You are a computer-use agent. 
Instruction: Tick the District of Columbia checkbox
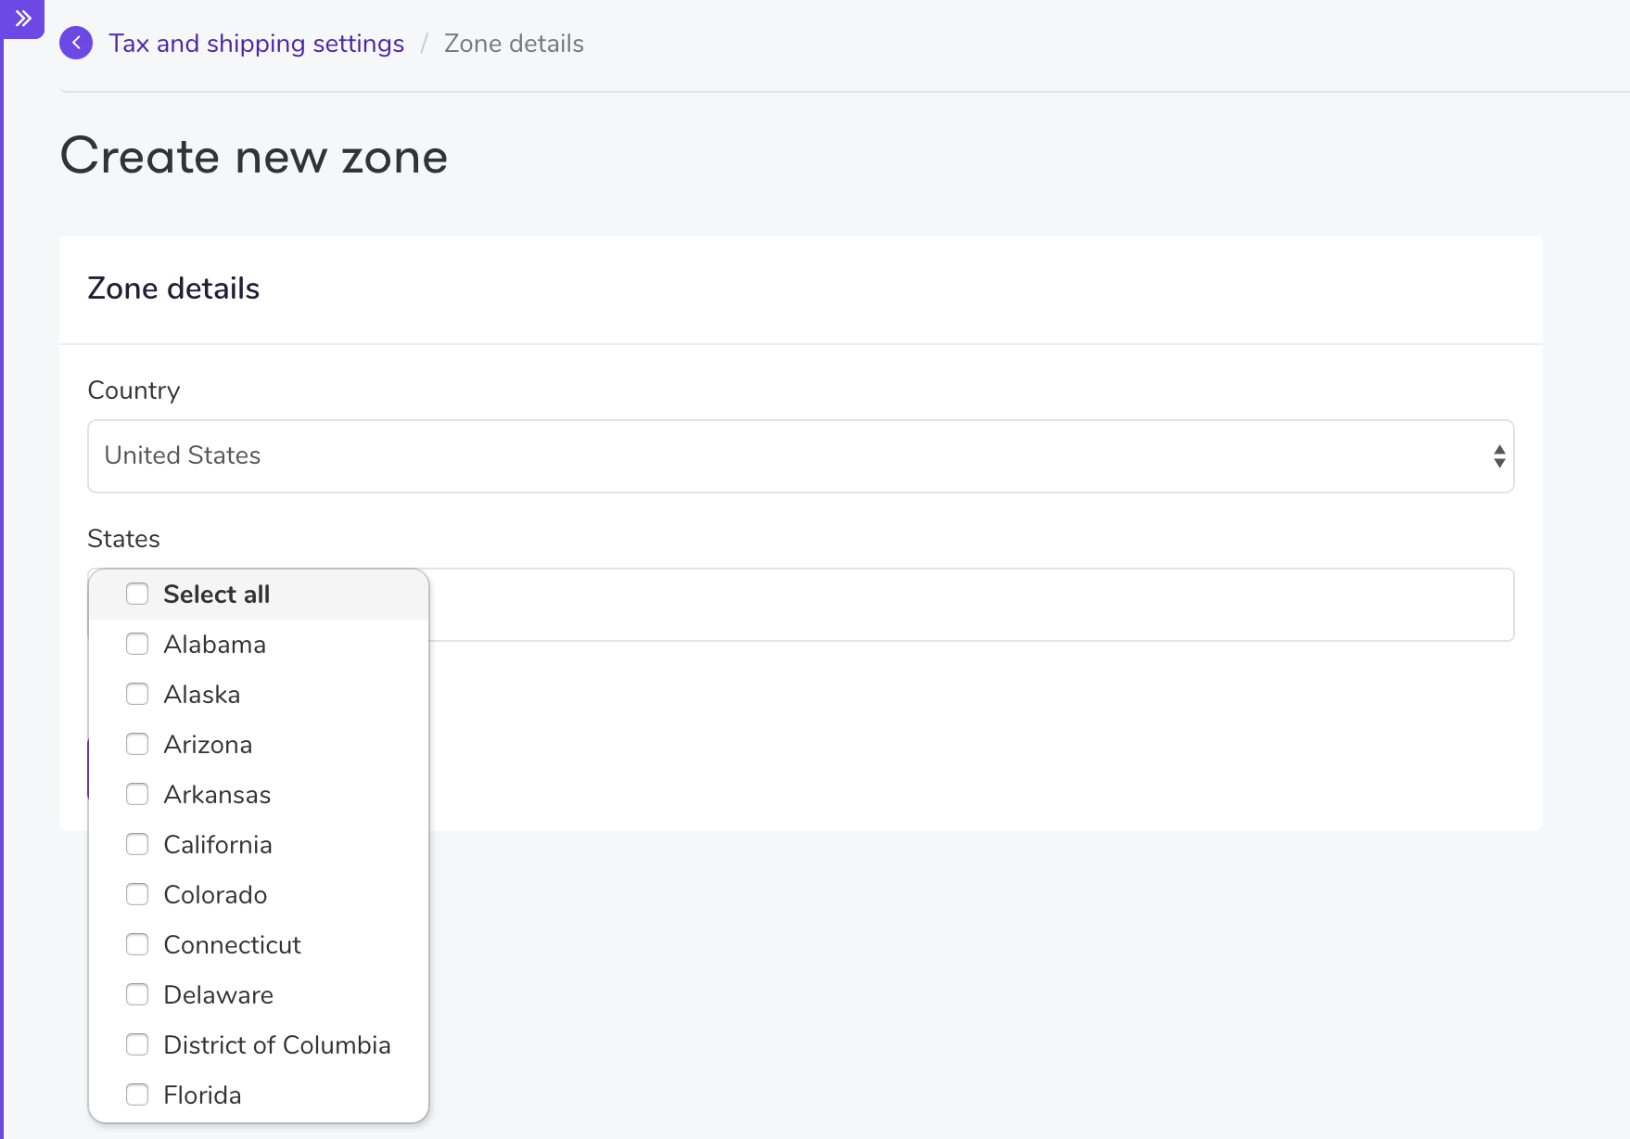click(137, 1044)
